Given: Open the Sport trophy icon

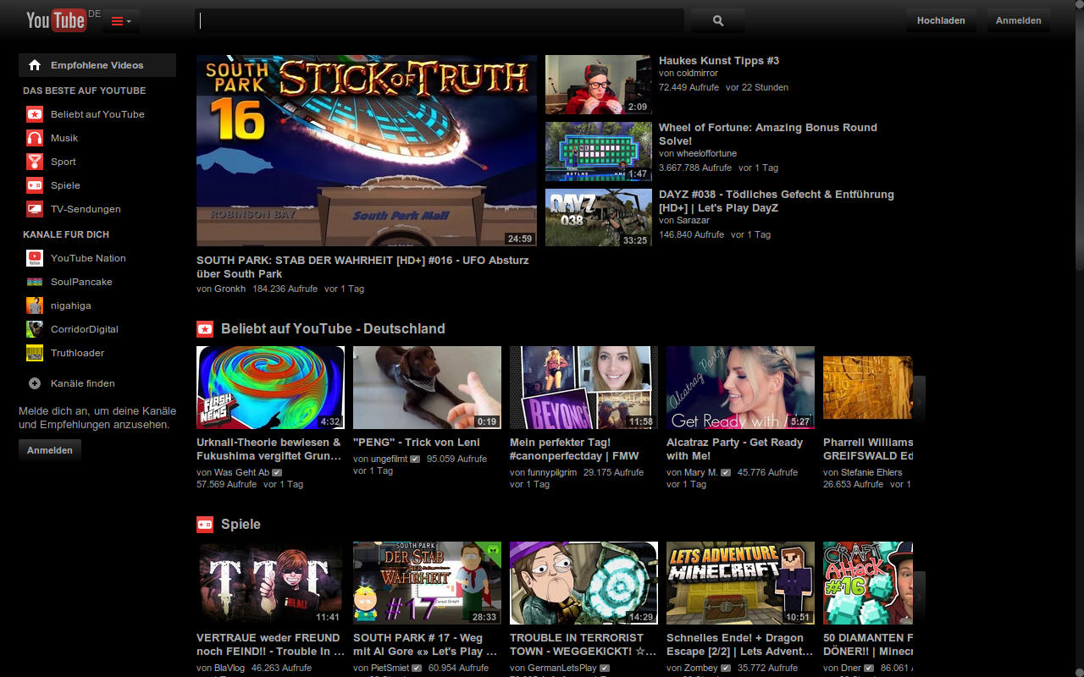Looking at the screenshot, I should [x=35, y=162].
